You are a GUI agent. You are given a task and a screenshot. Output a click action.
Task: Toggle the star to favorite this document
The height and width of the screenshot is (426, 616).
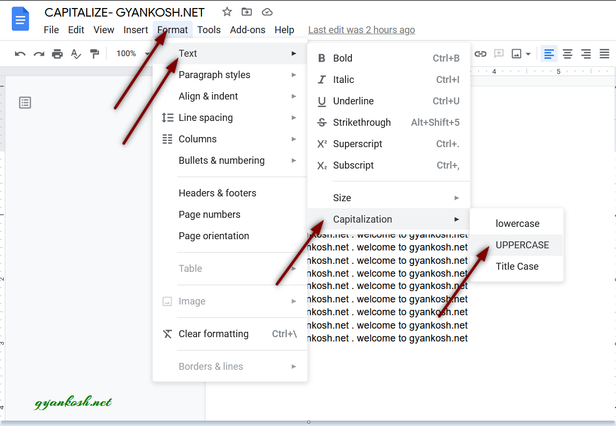coord(227,11)
